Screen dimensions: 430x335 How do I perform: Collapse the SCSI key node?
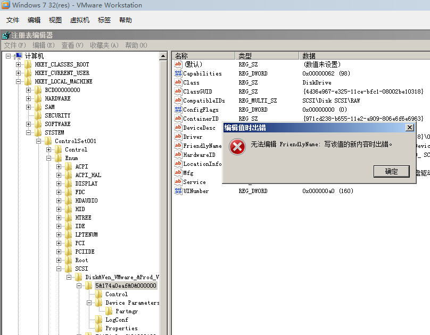tap(59, 269)
